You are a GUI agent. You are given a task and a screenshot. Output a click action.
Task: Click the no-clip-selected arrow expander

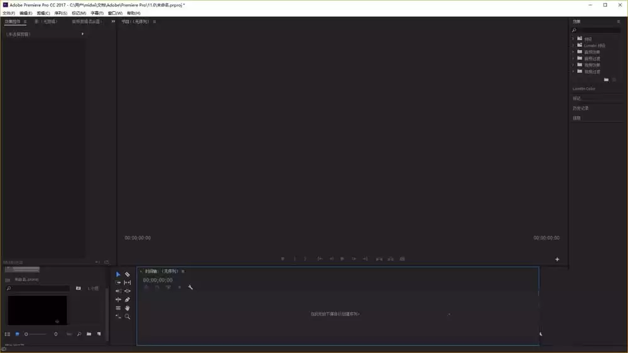coord(82,34)
